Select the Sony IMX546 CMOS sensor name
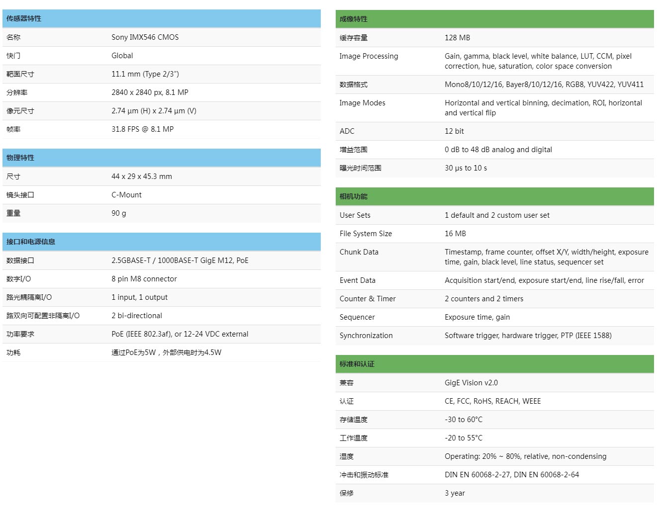The image size is (657, 522). tap(145, 37)
